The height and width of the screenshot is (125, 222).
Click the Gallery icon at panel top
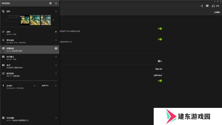[x=3, y=11]
